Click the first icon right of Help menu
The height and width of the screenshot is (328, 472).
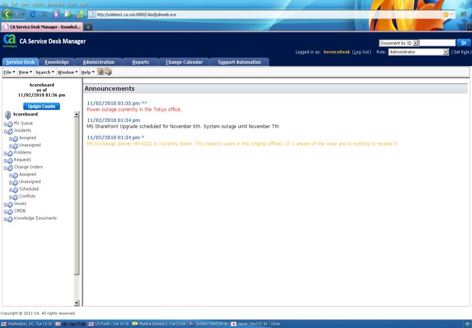click(101, 72)
